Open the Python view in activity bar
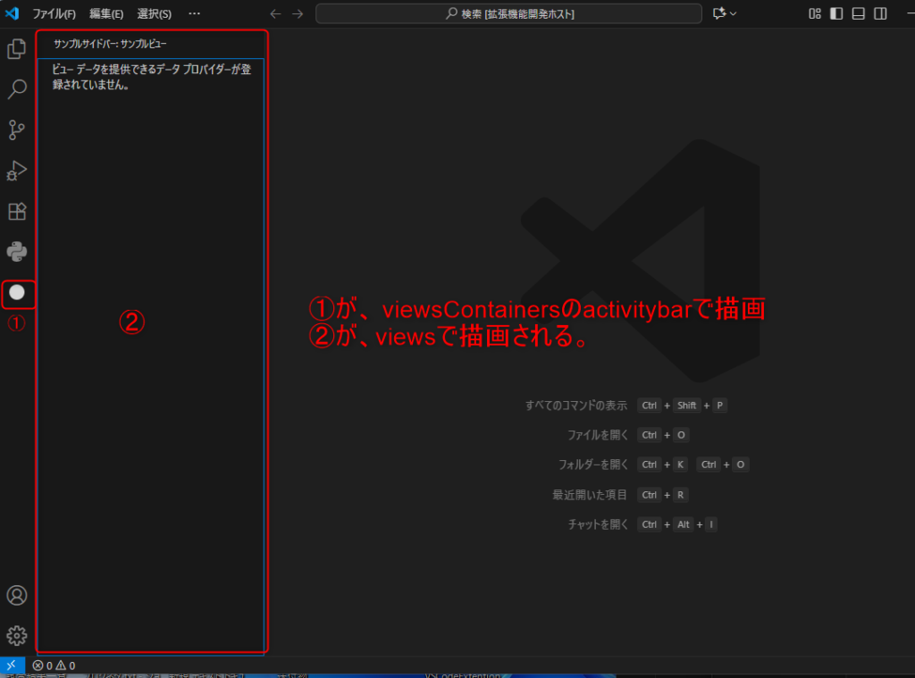Screen dimensions: 915x678 16,252
